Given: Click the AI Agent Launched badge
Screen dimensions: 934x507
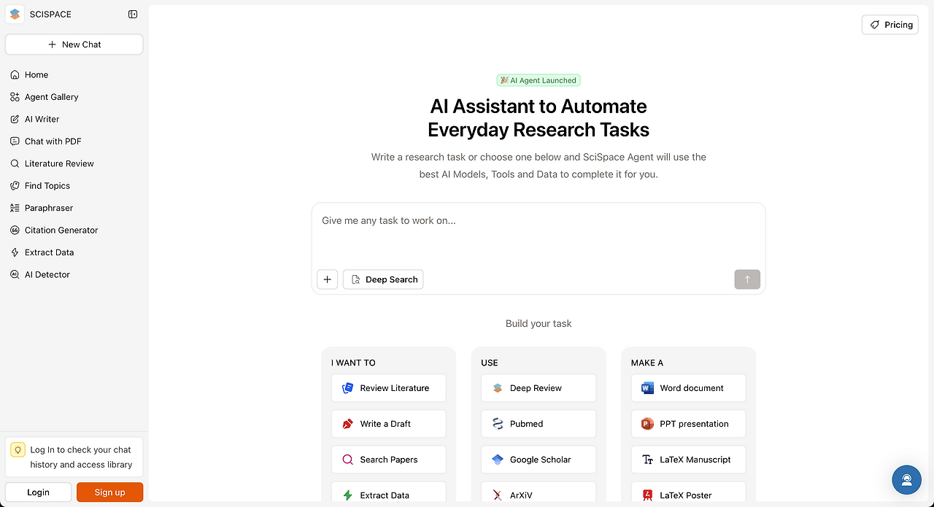Looking at the screenshot, I should click(x=539, y=80).
